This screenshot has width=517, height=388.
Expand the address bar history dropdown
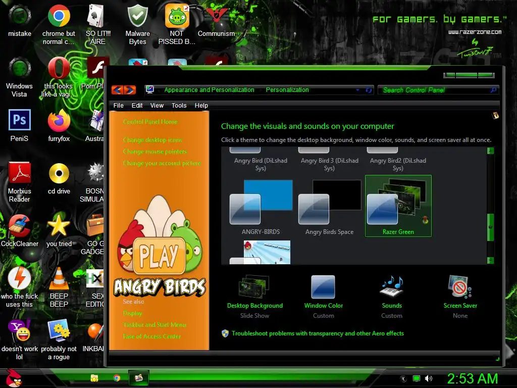(x=357, y=90)
